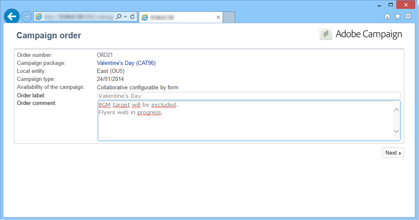
Task: Open the Valentine's Day (CAT96) link
Action: tap(126, 63)
